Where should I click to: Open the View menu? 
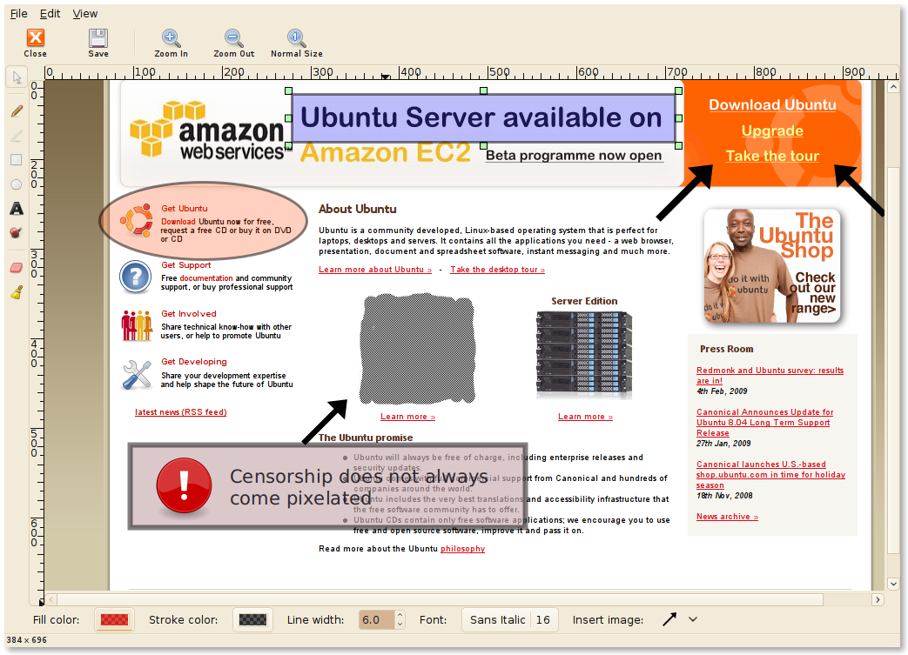click(x=85, y=14)
